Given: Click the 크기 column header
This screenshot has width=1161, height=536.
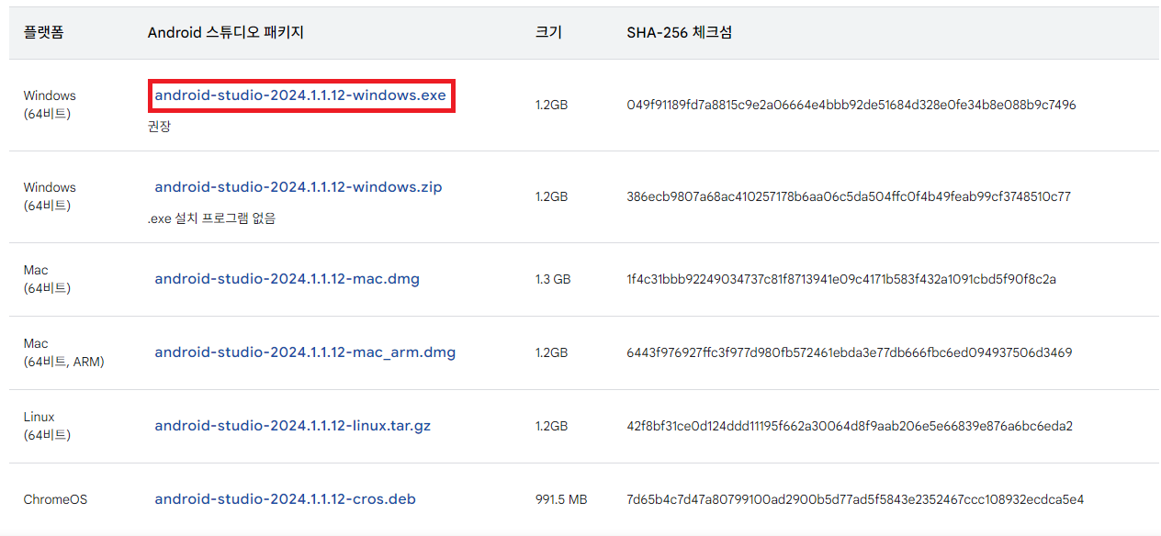Looking at the screenshot, I should click(548, 32).
